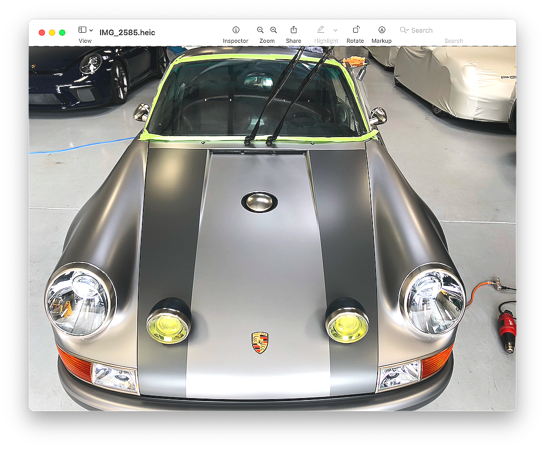
Task: Expand the highlight color chevron
Action: (x=335, y=30)
